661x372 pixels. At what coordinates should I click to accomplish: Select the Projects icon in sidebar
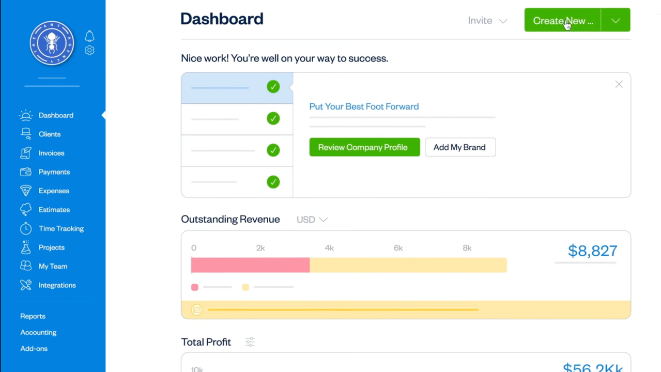[x=26, y=247]
